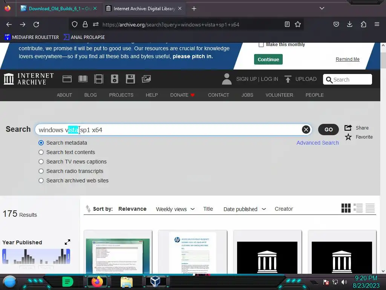This screenshot has height=290, width=386.
Task: Click the Share icon
Action: point(348,128)
